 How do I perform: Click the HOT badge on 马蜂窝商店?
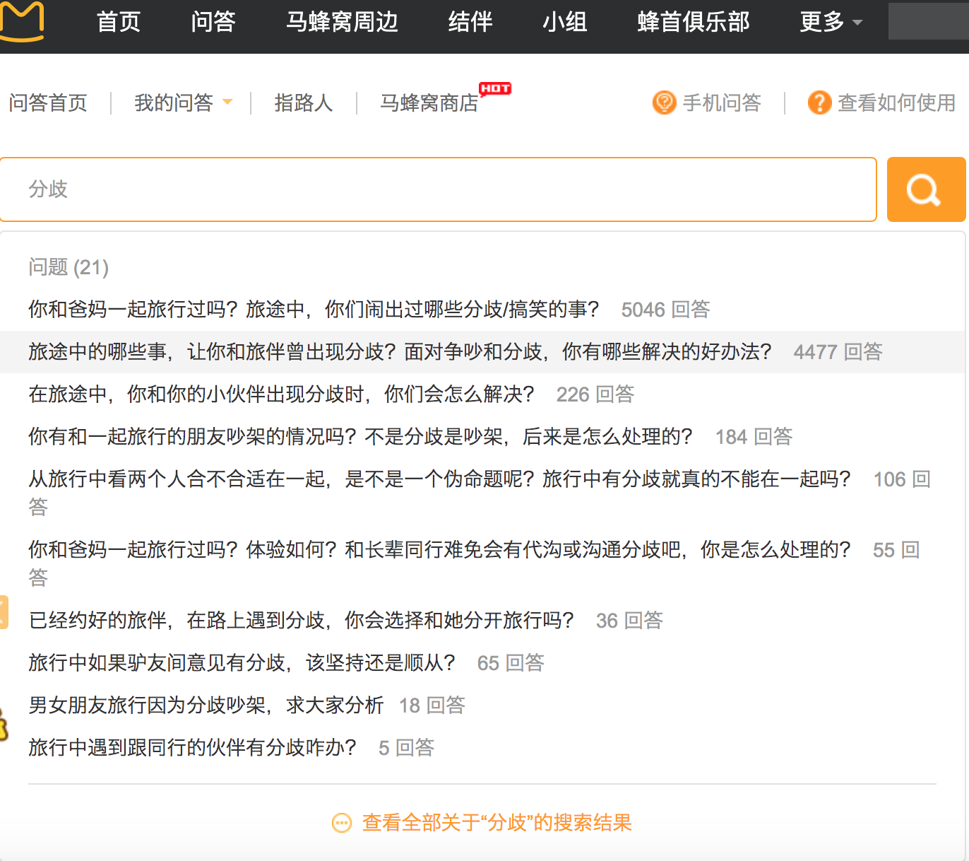(x=495, y=88)
